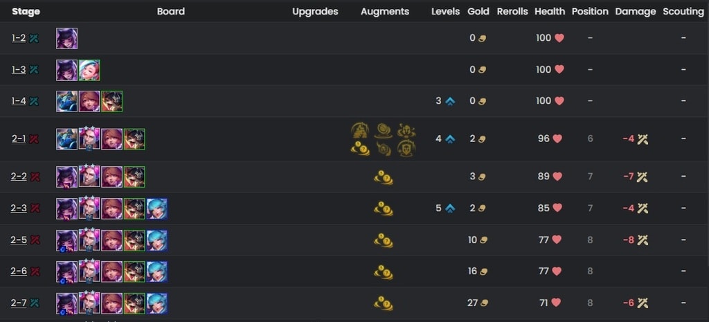Click the gold coins augment icon in stage 2-2

(x=384, y=177)
